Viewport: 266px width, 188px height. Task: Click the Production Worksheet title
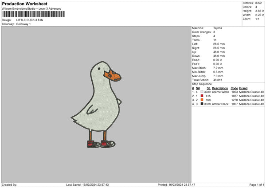24,4
